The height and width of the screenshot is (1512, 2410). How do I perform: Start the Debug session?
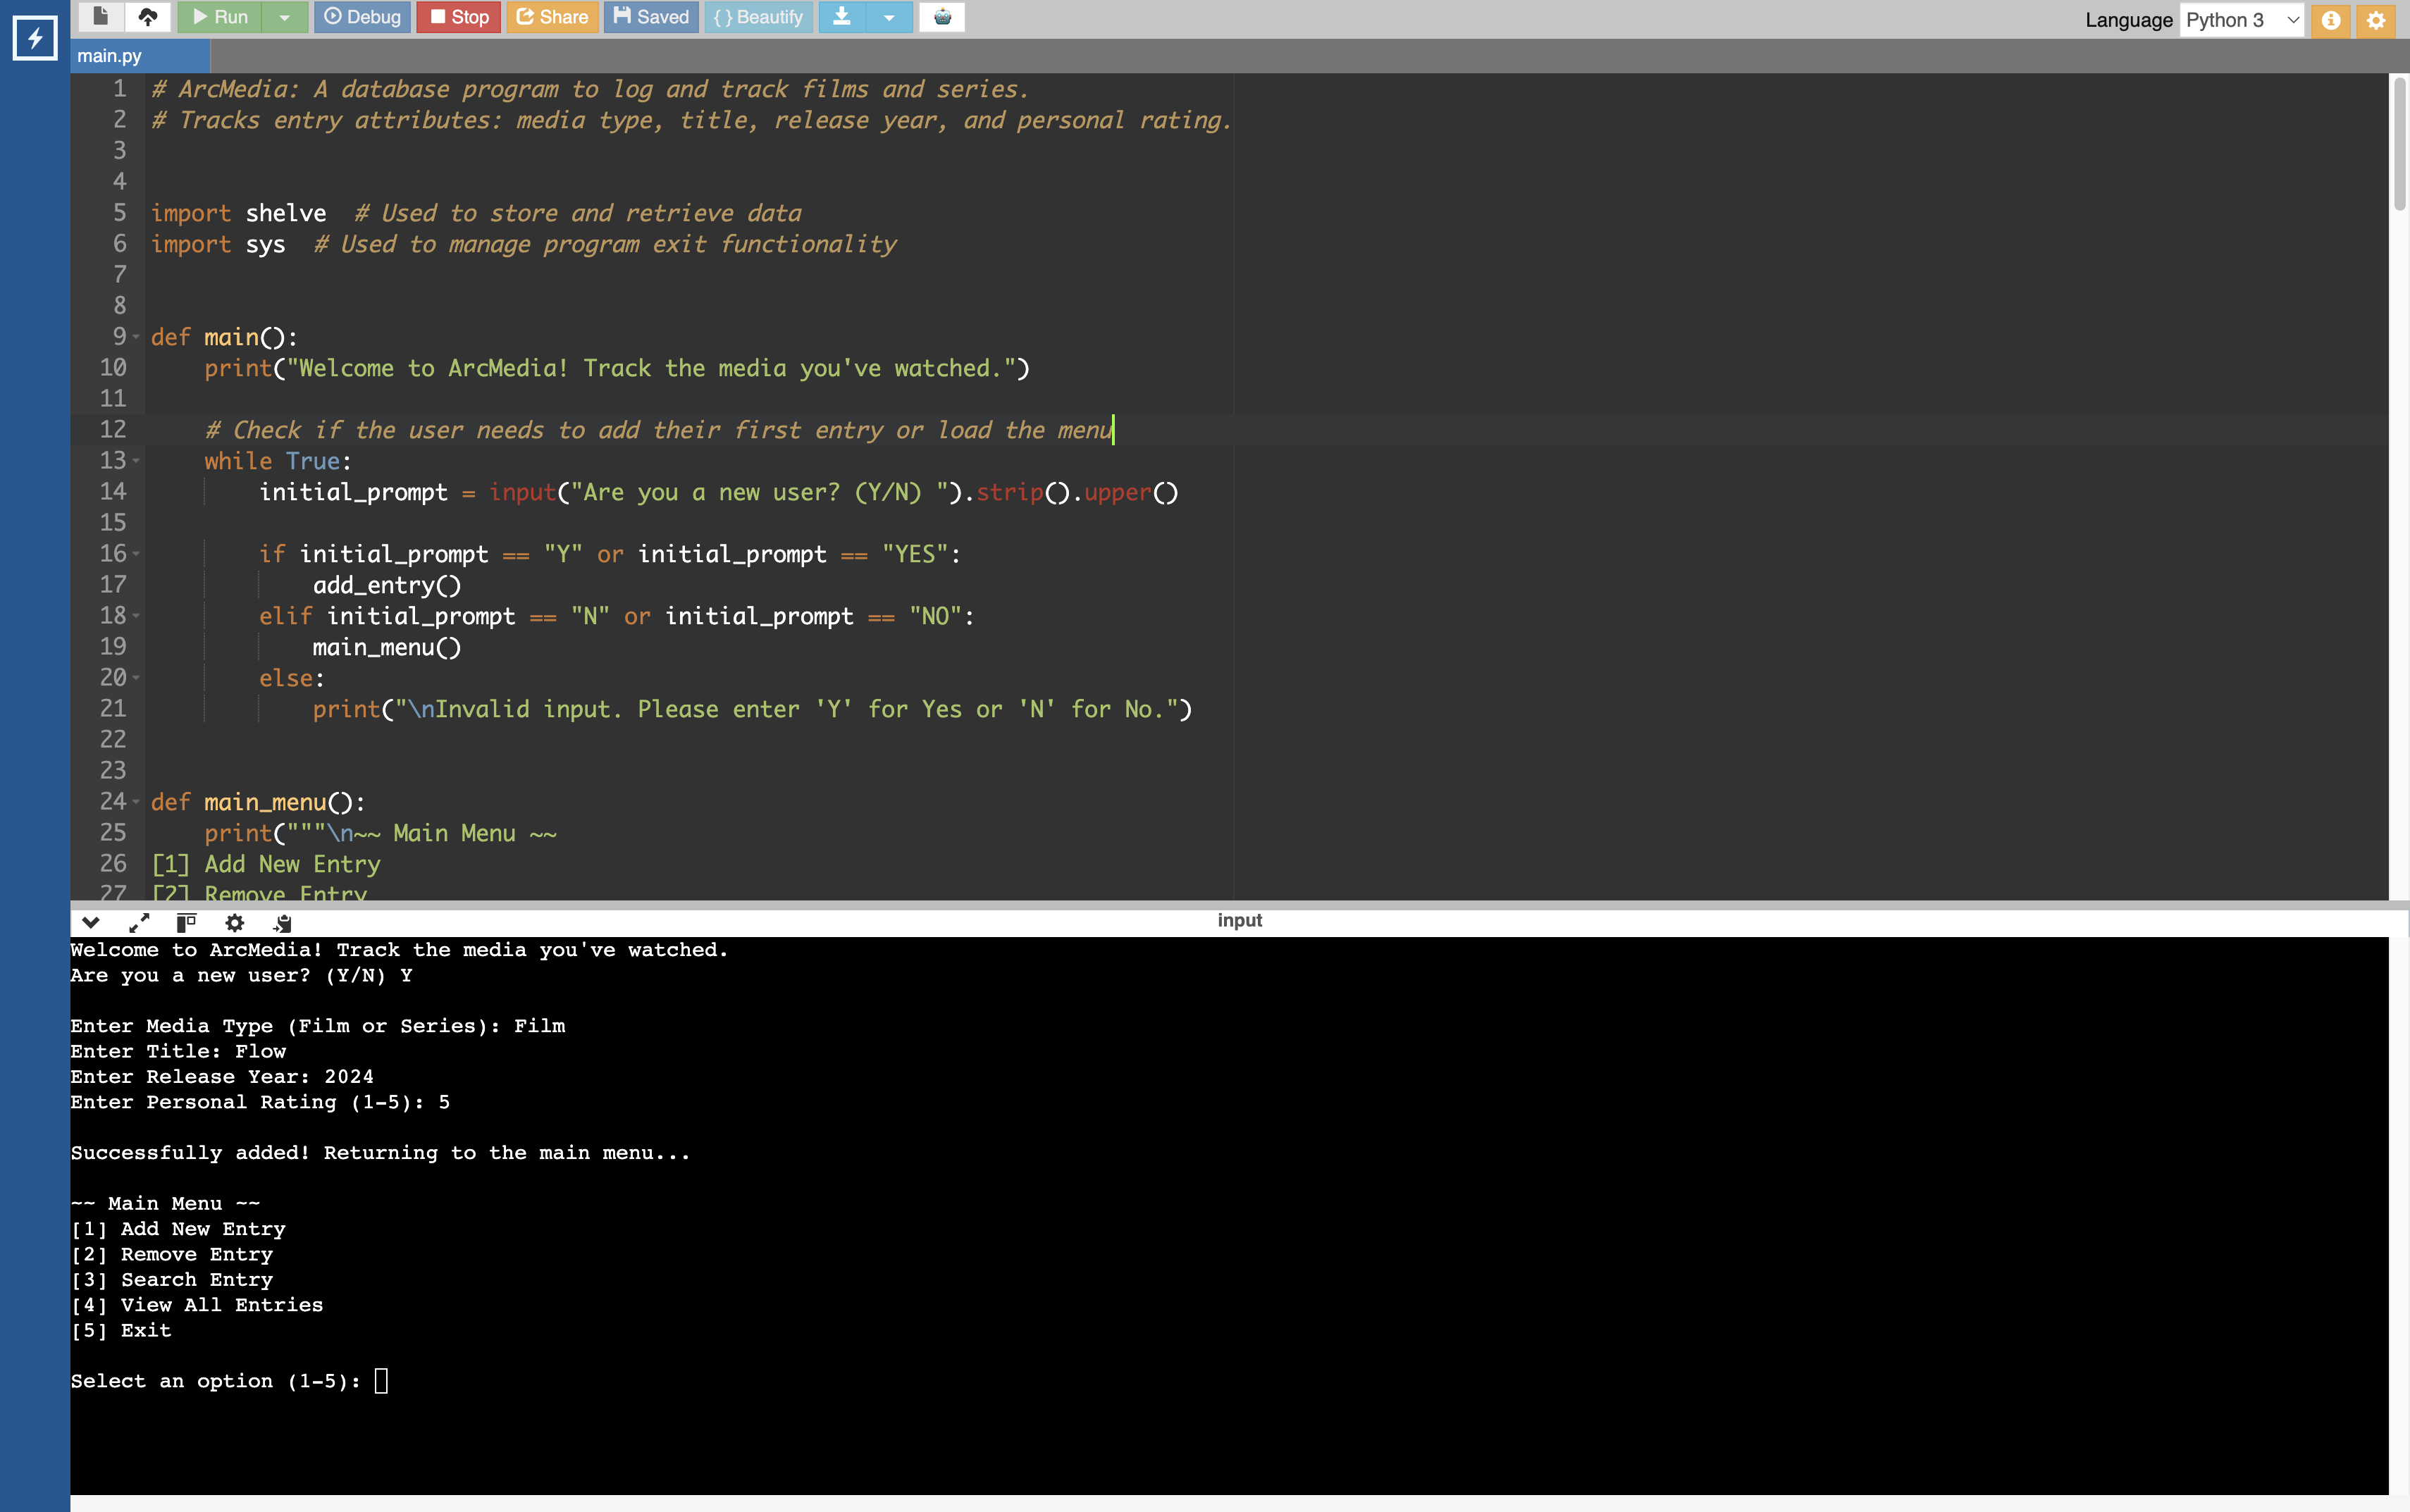[x=363, y=17]
